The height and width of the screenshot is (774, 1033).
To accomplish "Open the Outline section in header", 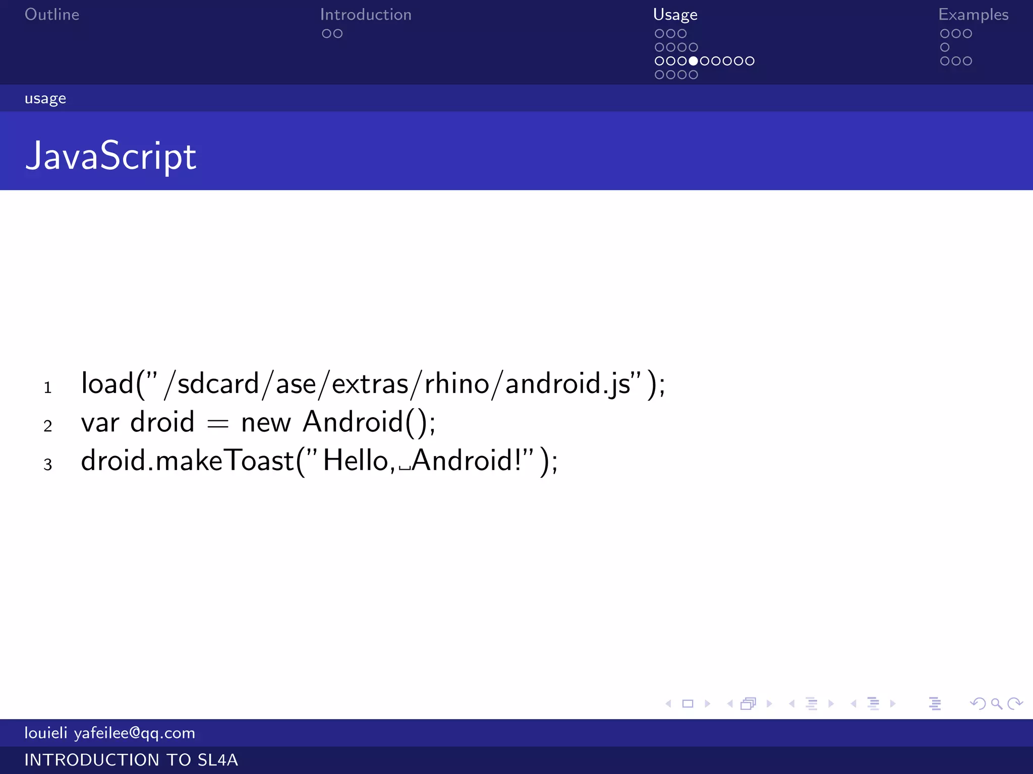I will (x=52, y=15).
